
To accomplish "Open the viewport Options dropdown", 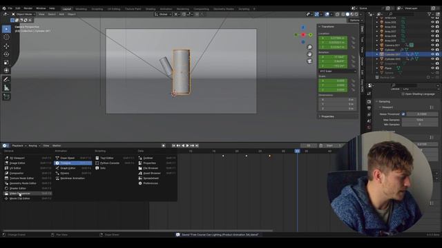I will coord(356,20).
